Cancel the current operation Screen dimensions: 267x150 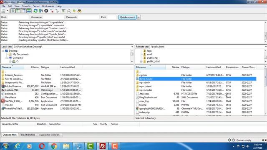tap(46, 11)
